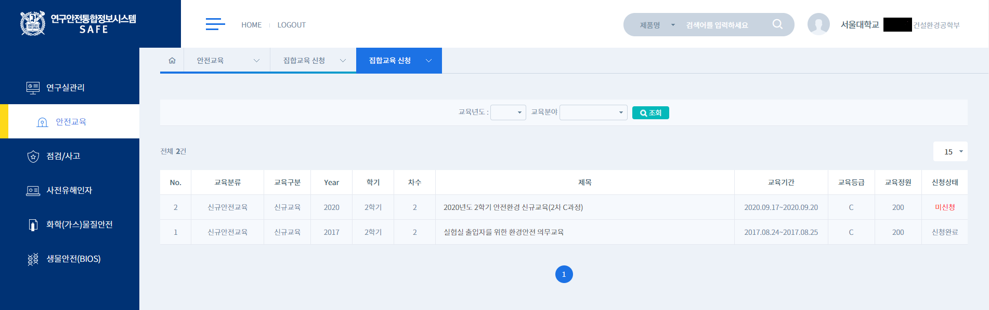989x310 pixels.
Task: Open 연구실관리 from the sidebar
Action: point(66,88)
